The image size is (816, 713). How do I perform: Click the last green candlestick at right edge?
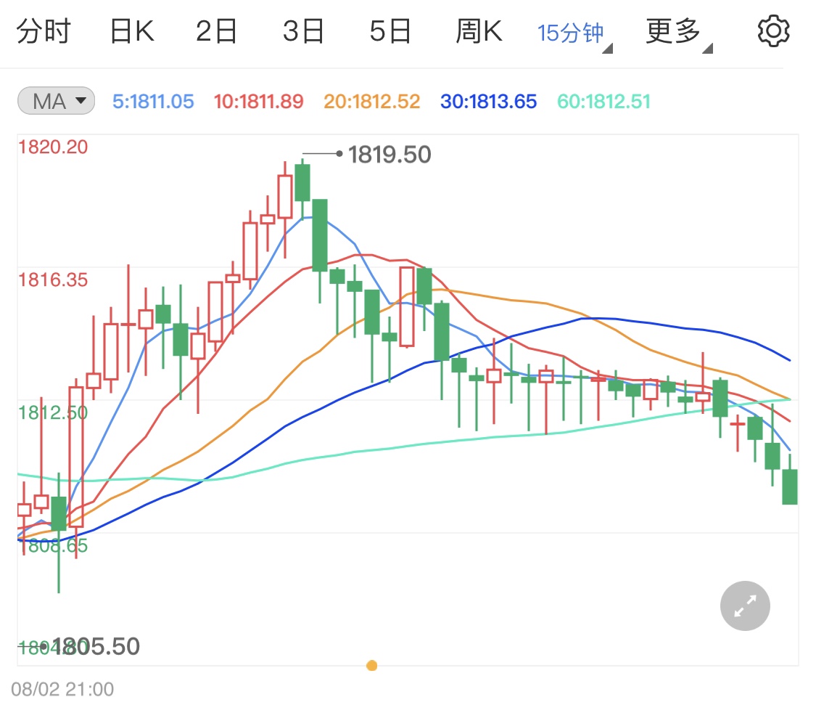[790, 486]
